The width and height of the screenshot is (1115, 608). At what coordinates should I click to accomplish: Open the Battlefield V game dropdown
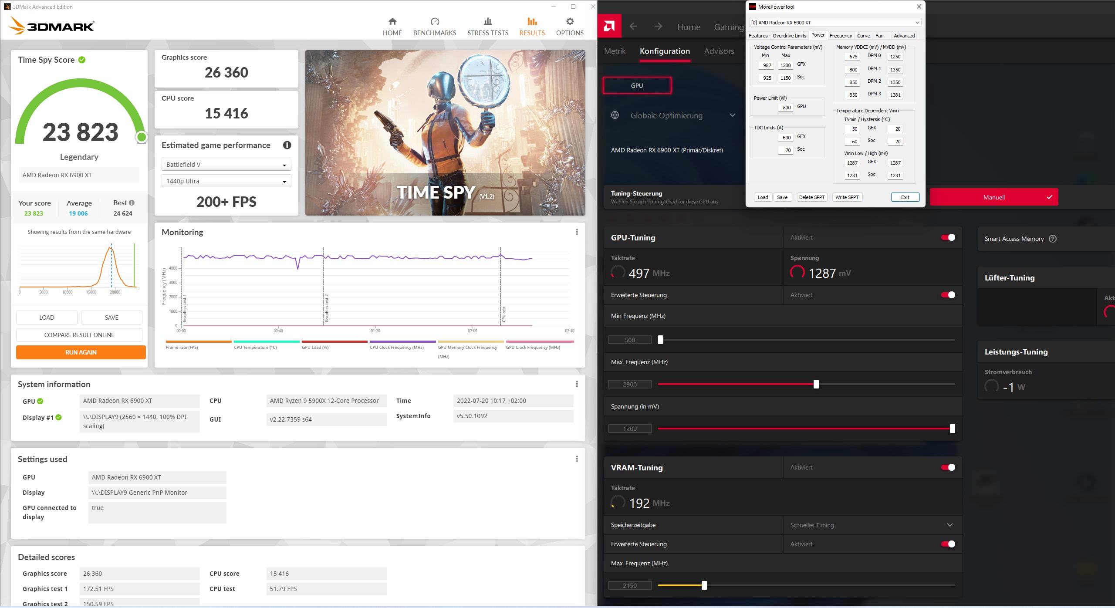coord(226,165)
